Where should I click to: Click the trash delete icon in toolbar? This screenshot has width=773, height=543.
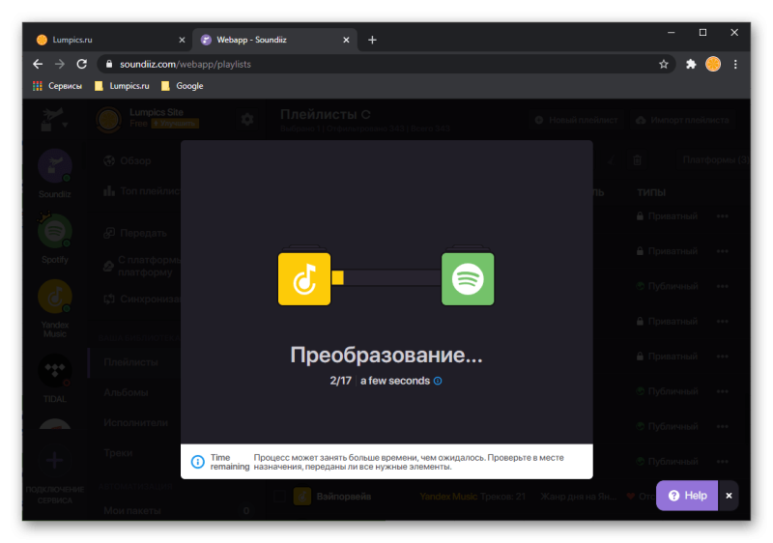coord(637,160)
